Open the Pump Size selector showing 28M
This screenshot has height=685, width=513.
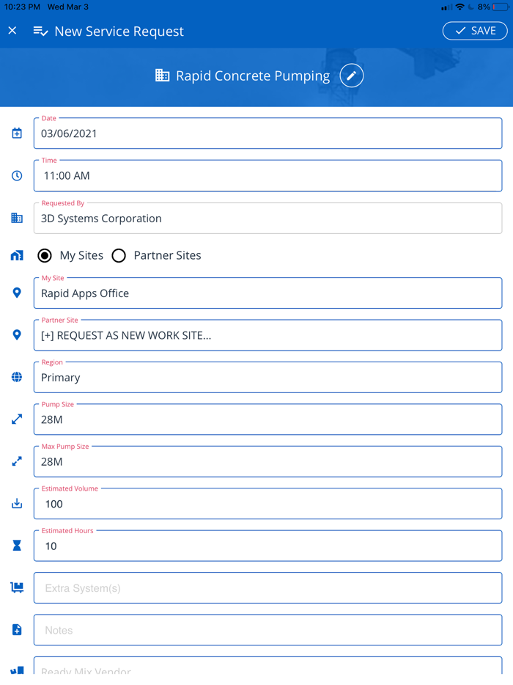(267, 420)
